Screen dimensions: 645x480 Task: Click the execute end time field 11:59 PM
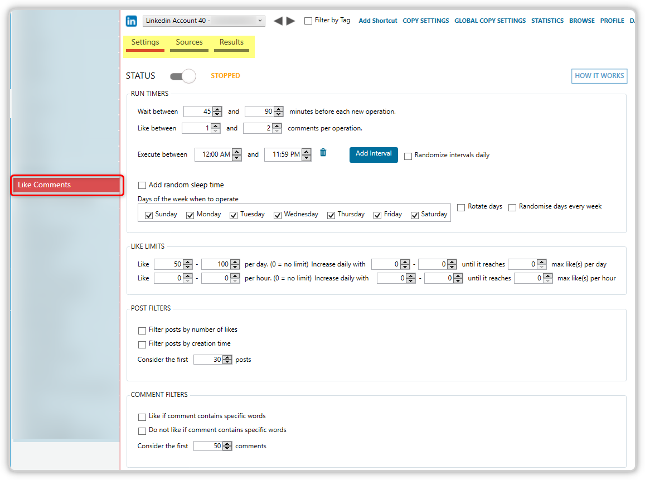point(288,154)
